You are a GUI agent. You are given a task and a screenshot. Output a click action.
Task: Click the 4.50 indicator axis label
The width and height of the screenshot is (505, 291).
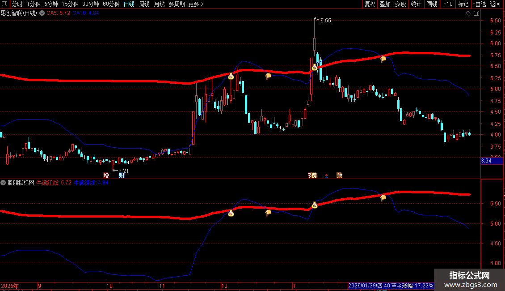[495, 243]
